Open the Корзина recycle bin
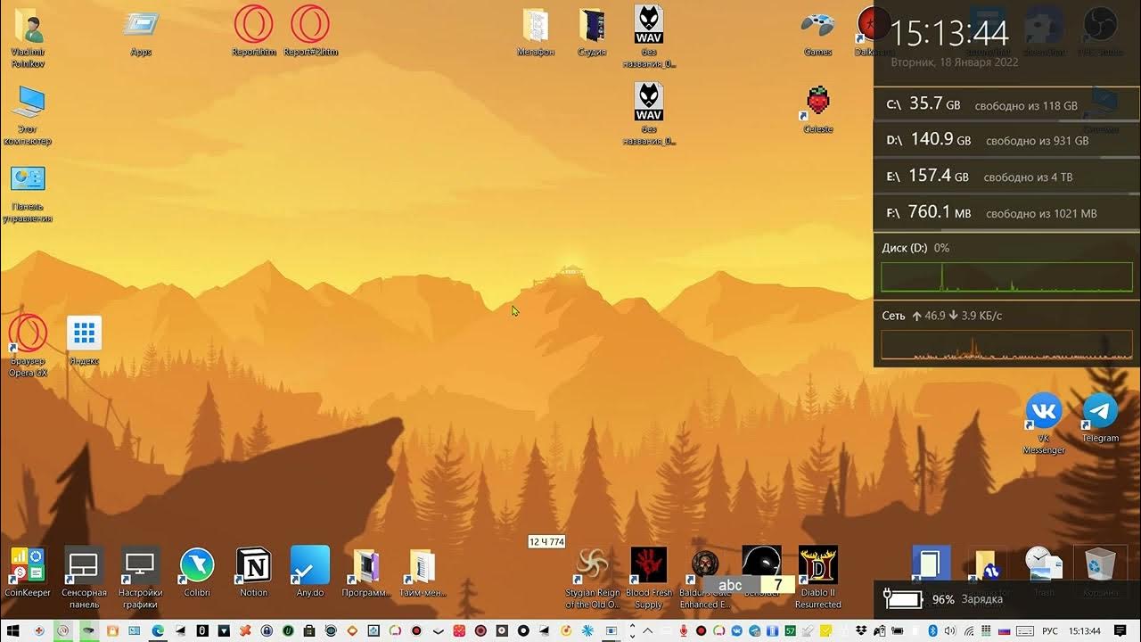The height and width of the screenshot is (642, 1141). 1100,571
